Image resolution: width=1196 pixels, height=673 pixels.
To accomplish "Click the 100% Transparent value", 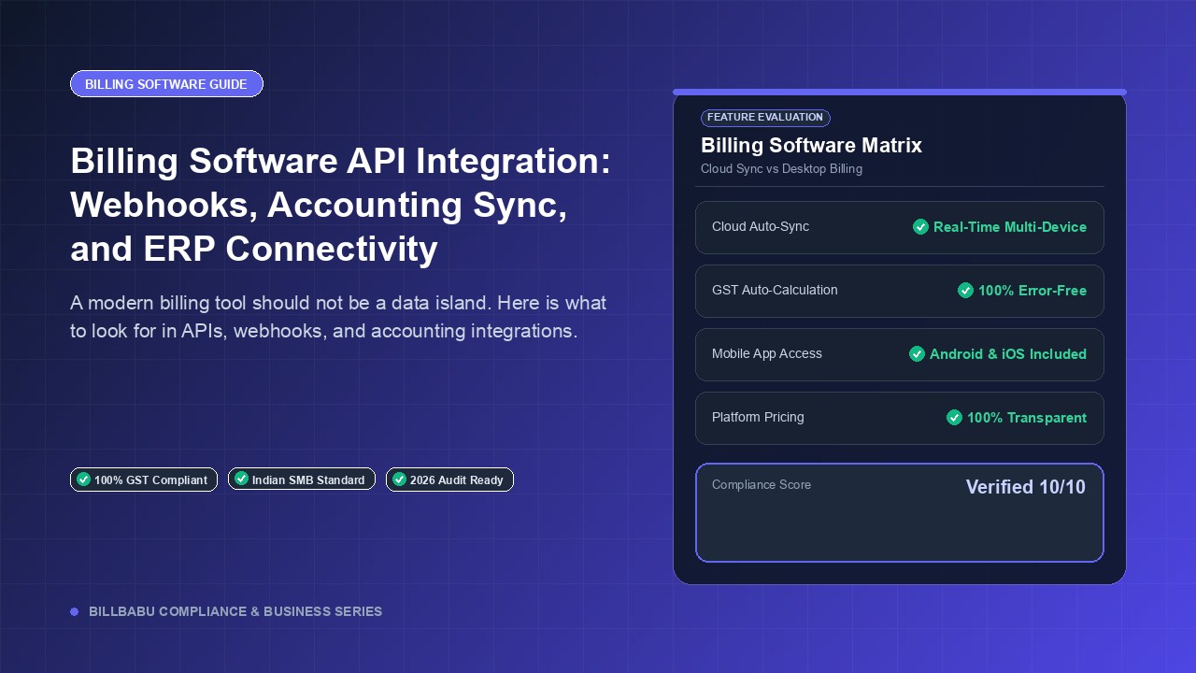I will [1027, 418].
